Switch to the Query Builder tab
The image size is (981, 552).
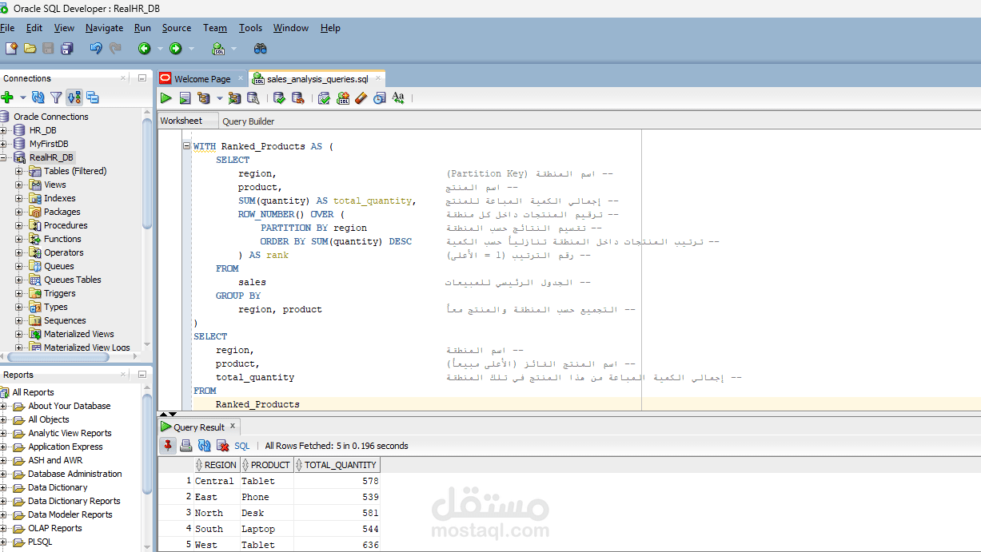tap(248, 121)
